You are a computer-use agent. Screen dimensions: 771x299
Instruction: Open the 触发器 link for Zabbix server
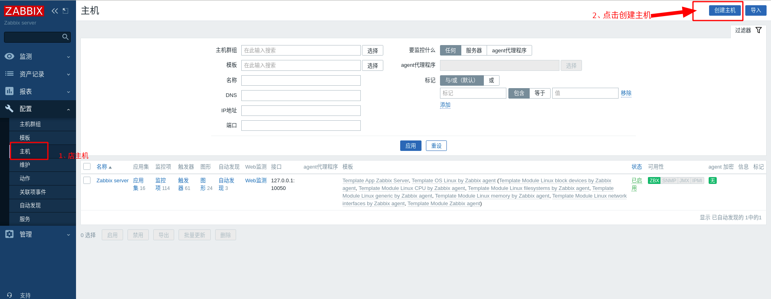[183, 184]
